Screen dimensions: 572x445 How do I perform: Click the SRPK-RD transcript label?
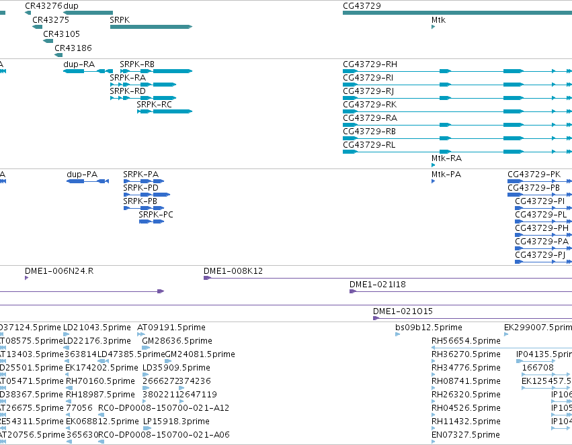128,91
